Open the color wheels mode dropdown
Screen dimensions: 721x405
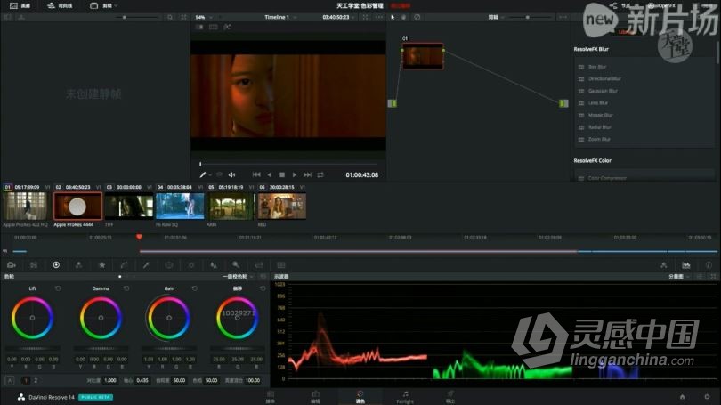(x=239, y=277)
